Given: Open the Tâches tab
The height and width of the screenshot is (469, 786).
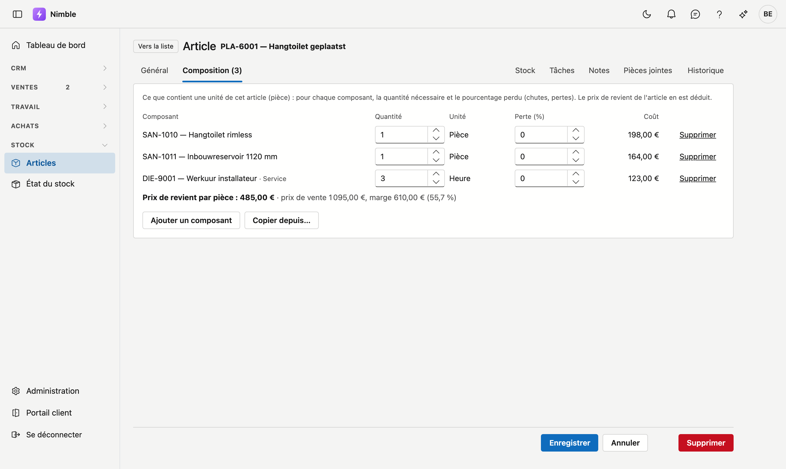Looking at the screenshot, I should (562, 70).
